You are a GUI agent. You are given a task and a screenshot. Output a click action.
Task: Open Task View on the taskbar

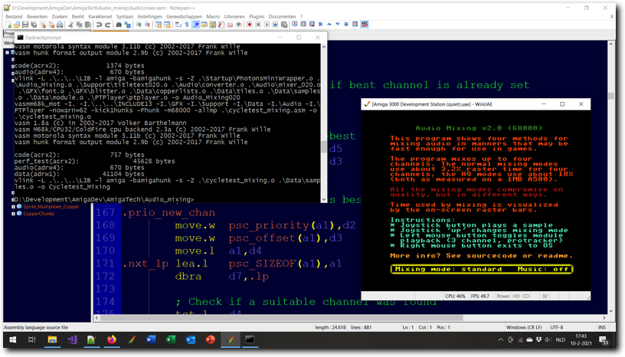click(32, 339)
